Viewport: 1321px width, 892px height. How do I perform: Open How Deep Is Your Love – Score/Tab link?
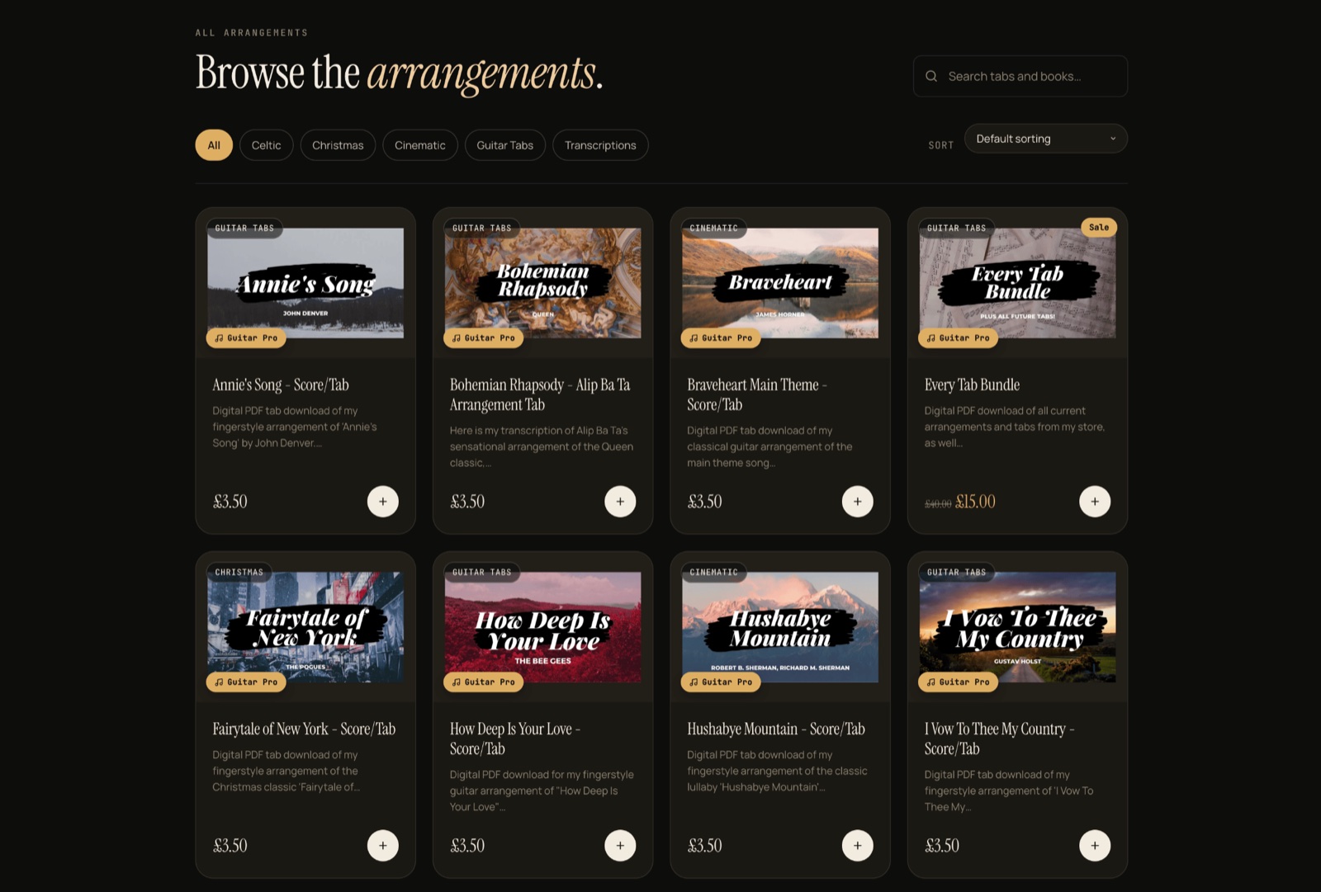click(515, 739)
